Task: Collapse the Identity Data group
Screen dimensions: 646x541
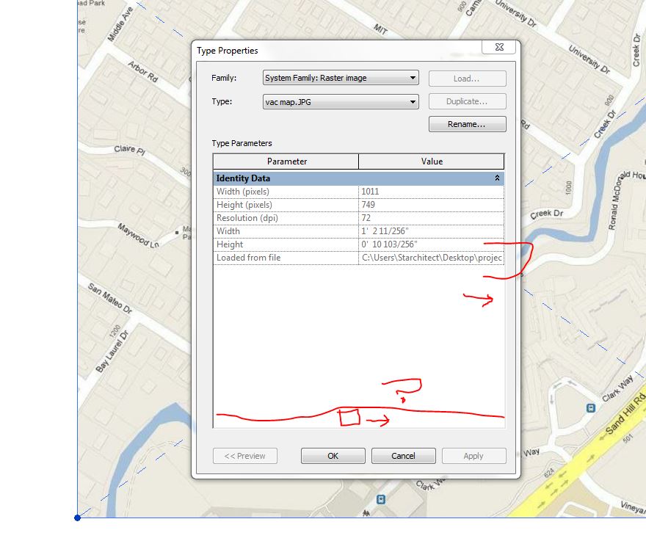Action: pos(497,178)
